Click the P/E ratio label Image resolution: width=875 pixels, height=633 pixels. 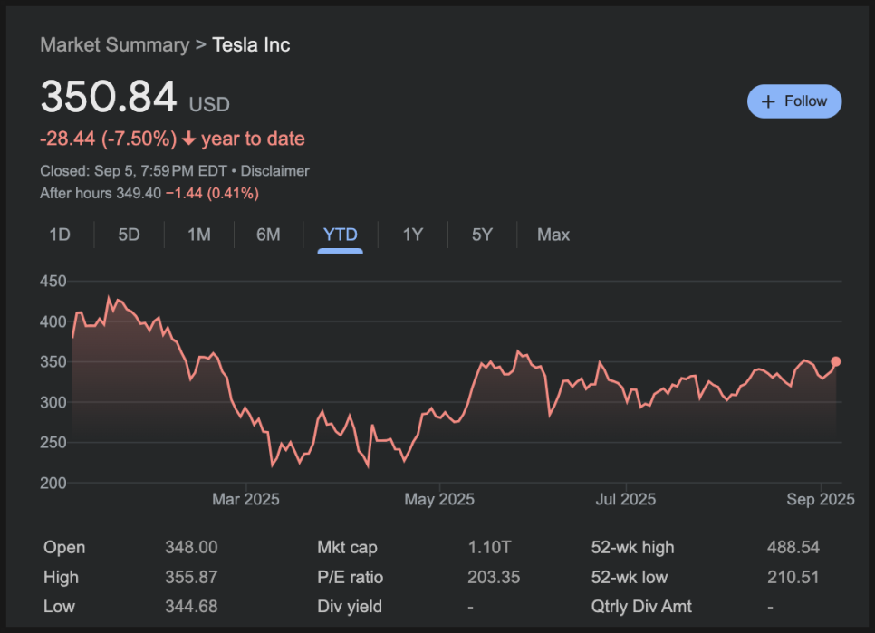[x=350, y=577]
